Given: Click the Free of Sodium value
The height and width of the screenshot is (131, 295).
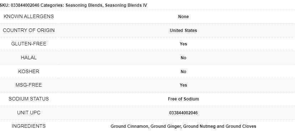Looking at the screenshot, I should [x=183, y=99].
